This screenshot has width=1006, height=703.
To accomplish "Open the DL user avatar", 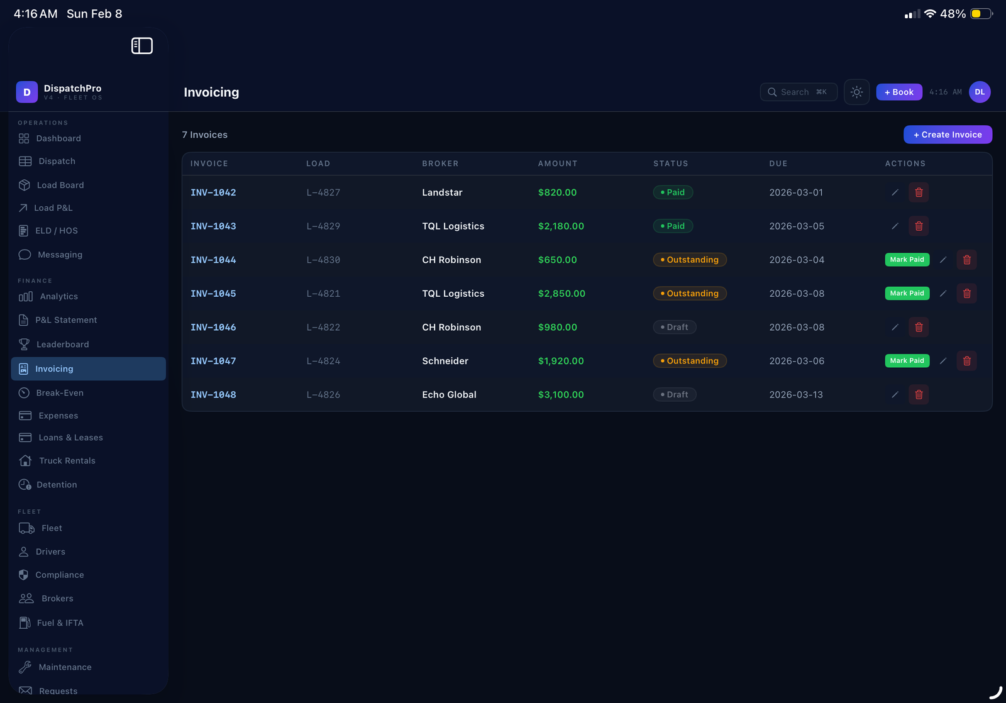I will pos(979,92).
